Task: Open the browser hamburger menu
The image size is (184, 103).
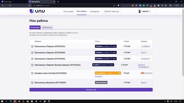Action: 181,5
